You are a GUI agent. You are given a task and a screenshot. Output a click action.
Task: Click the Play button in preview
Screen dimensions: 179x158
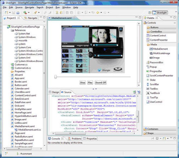pos(90,82)
